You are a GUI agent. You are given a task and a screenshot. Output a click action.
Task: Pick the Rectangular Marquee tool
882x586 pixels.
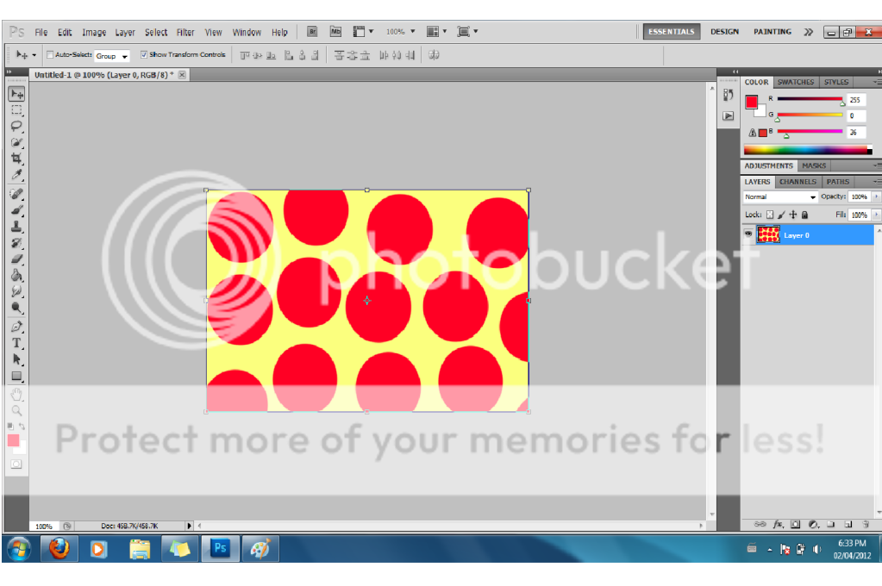(16, 109)
